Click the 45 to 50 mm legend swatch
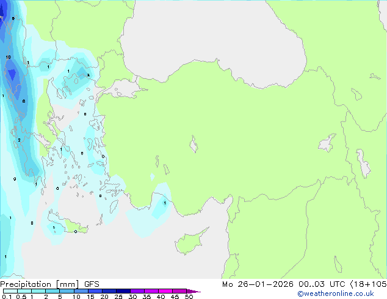The width and height of the screenshot is (387, 299). 179,291
